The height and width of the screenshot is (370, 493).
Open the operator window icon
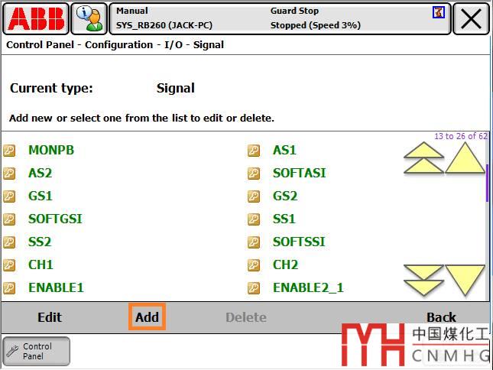pos(89,19)
